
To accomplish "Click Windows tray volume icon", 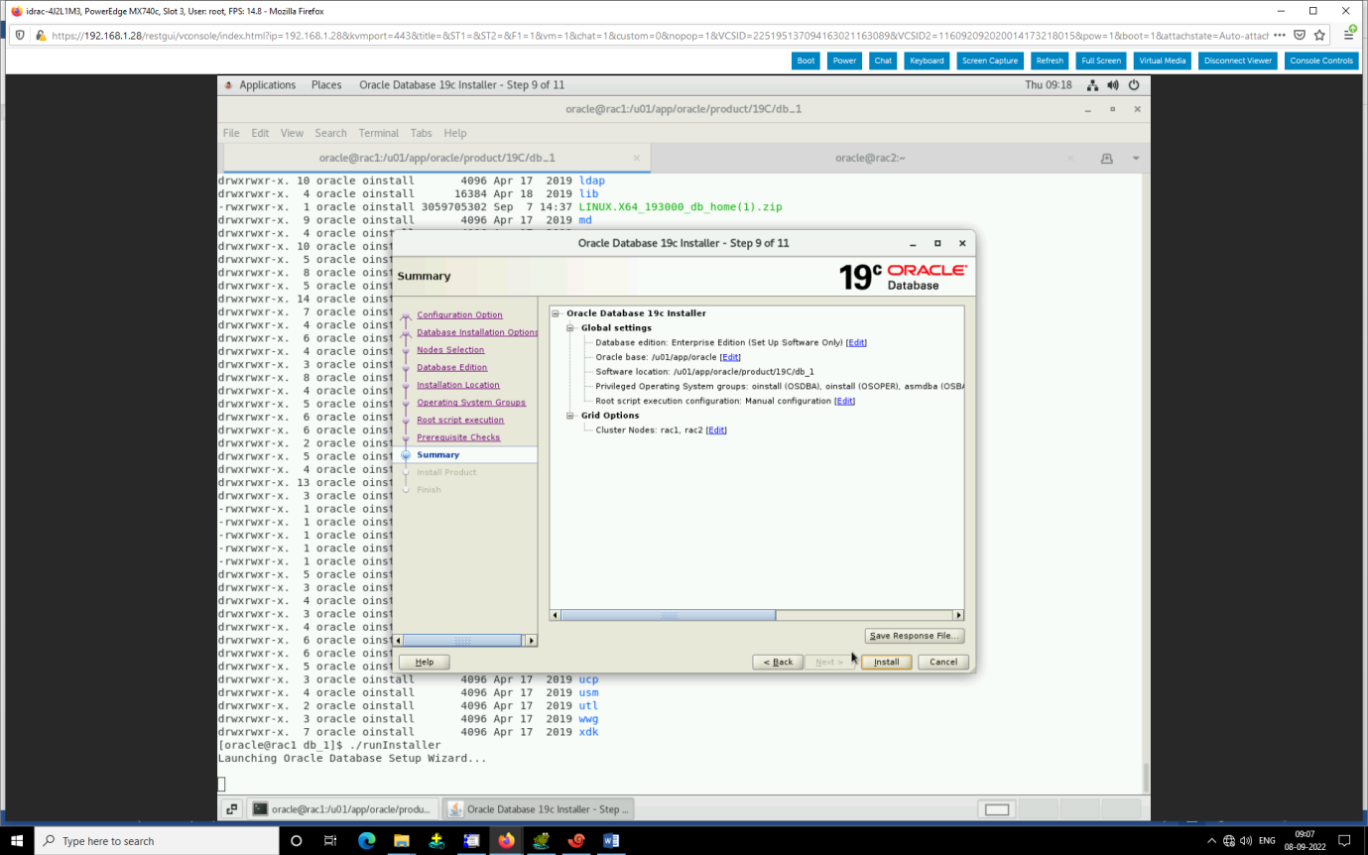I will [x=1246, y=840].
